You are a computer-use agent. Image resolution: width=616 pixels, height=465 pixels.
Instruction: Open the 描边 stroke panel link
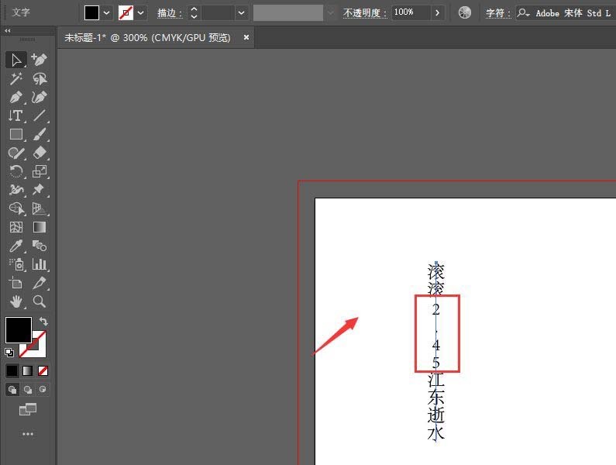click(170, 13)
